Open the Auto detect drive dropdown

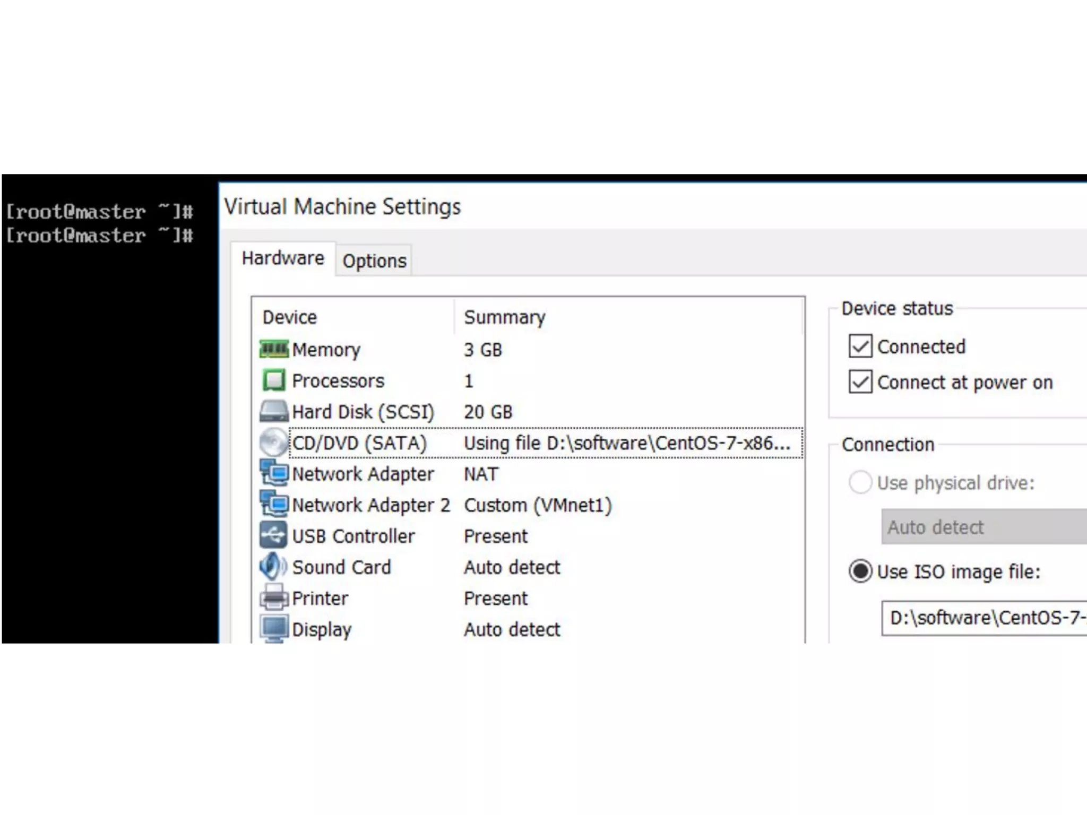click(984, 527)
